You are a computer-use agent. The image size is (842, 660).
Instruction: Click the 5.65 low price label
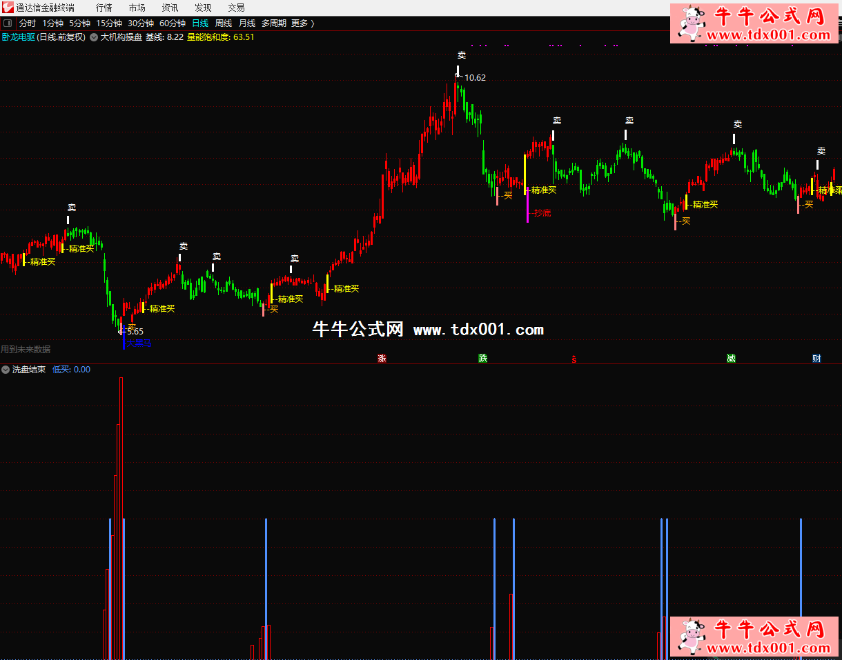pos(135,332)
